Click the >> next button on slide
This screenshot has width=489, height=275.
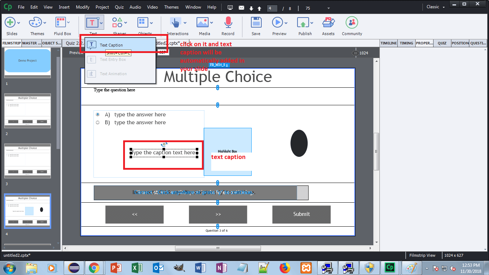coord(218,214)
